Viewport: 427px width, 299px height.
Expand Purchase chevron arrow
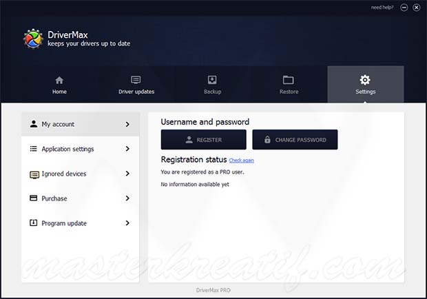127,198
